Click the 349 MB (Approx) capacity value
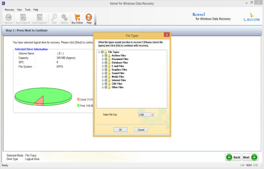This screenshot has width=264, height=169. coord(66,58)
